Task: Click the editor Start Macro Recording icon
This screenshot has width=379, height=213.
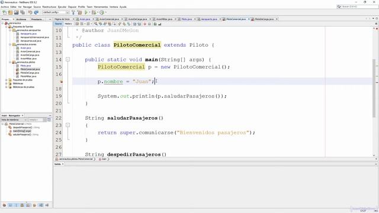Action: point(144,24)
